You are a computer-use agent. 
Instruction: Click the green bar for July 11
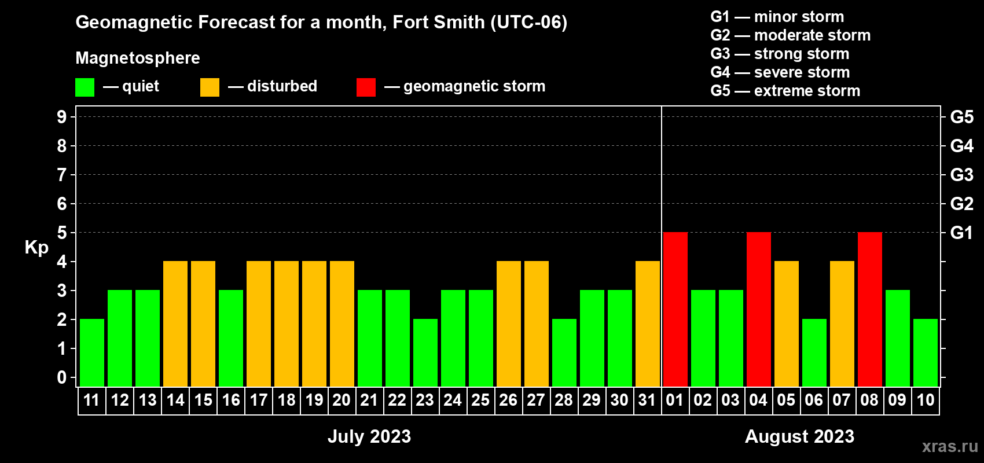pos(92,353)
